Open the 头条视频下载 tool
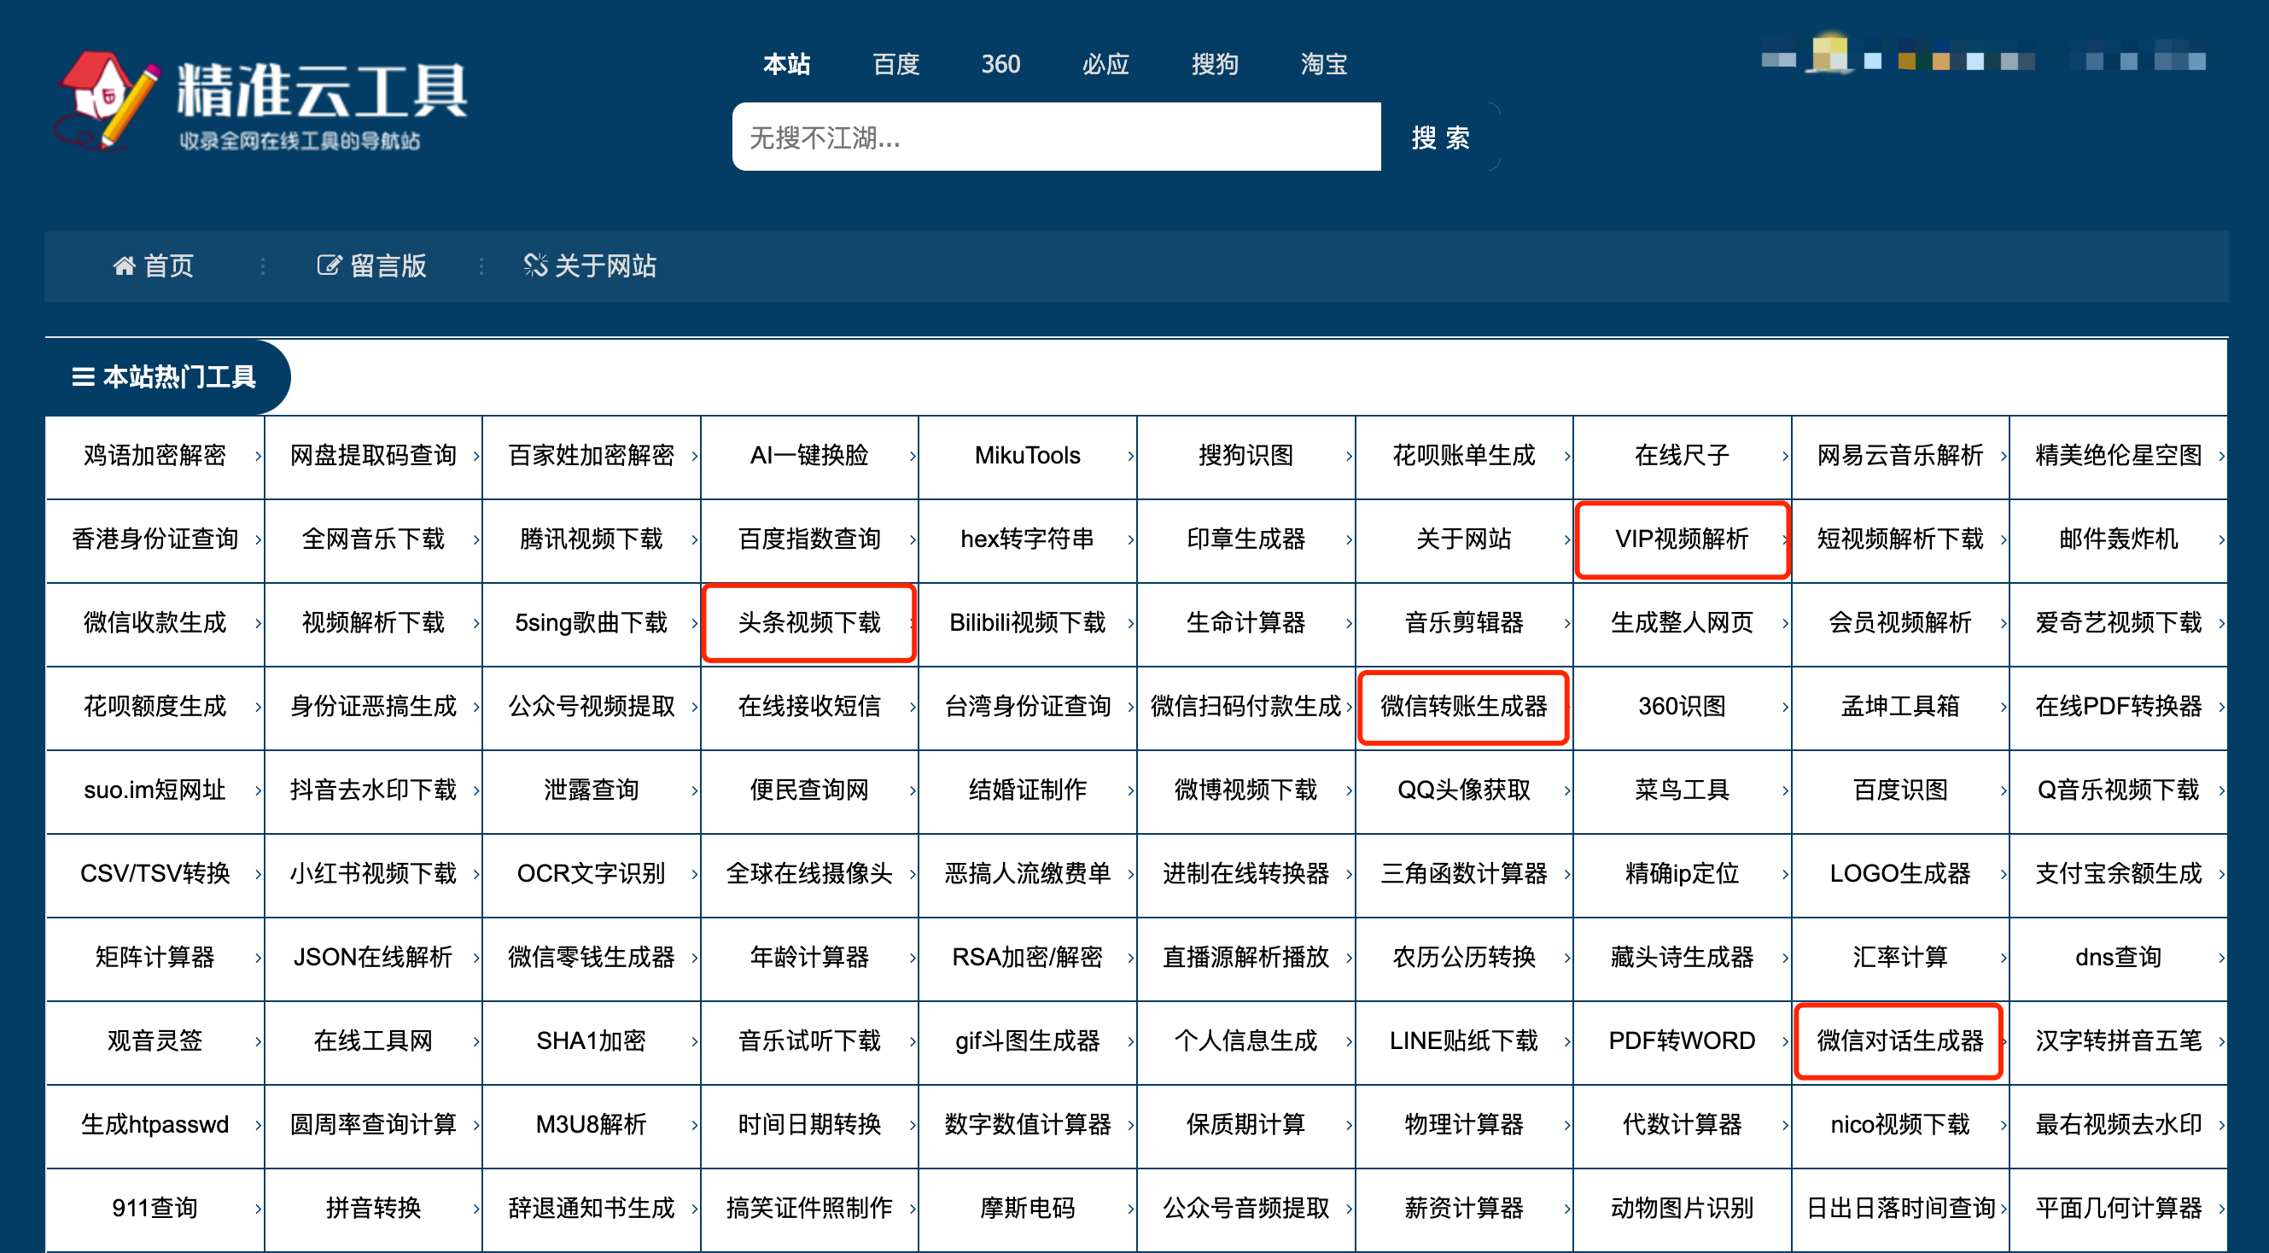This screenshot has height=1253, width=2269. (808, 622)
